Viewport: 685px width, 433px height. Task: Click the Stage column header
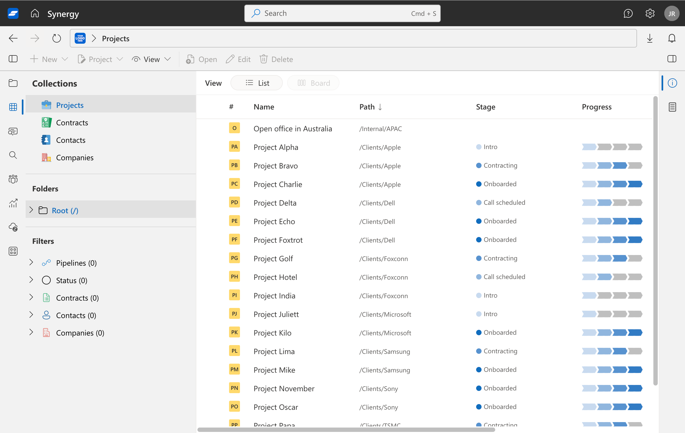click(486, 107)
